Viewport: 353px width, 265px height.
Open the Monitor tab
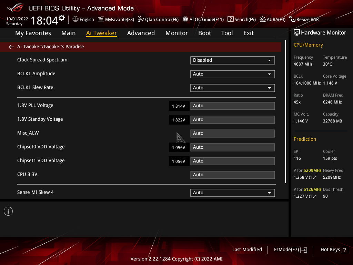click(176, 33)
